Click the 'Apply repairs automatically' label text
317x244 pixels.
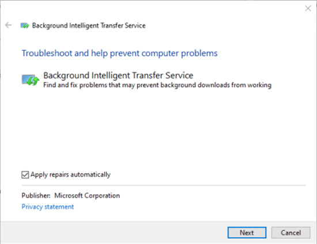tap(70, 174)
